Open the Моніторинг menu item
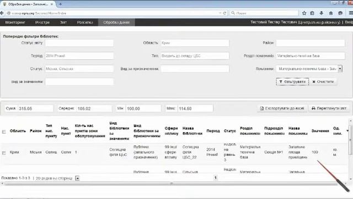Screen dimensions: 353x199 (15, 22)
